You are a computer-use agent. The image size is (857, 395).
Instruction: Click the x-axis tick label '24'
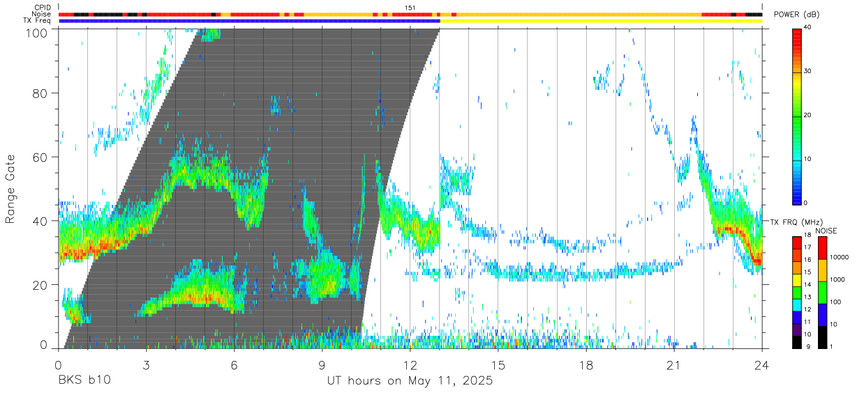click(x=762, y=364)
